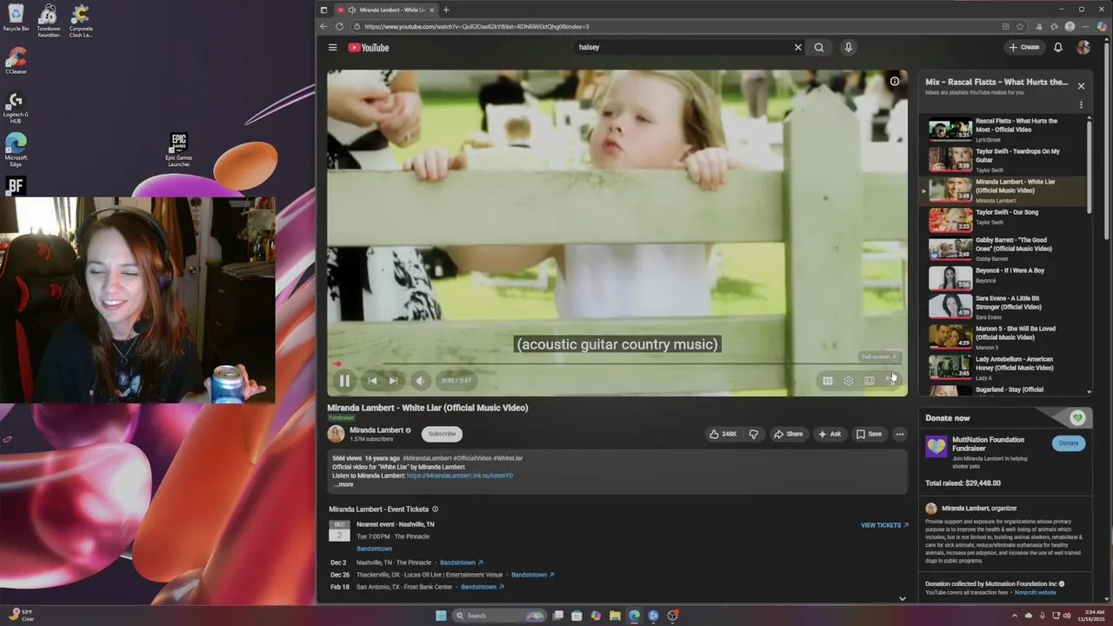1113x626 pixels.
Task: Save the video to a playlist
Action: tap(869, 434)
